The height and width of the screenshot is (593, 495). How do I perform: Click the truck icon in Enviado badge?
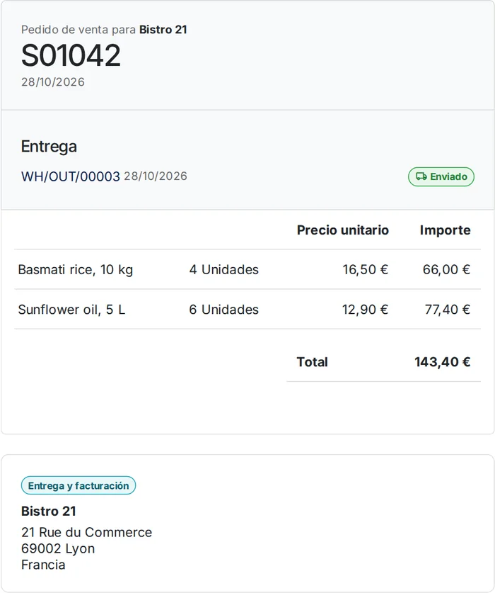[x=421, y=176]
